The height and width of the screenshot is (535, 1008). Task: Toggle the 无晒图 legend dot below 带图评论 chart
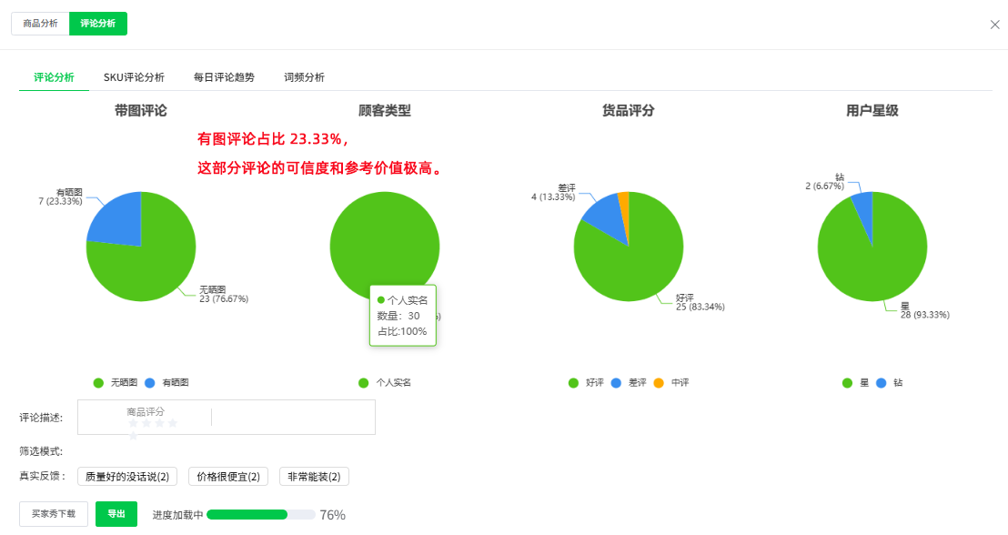97,382
